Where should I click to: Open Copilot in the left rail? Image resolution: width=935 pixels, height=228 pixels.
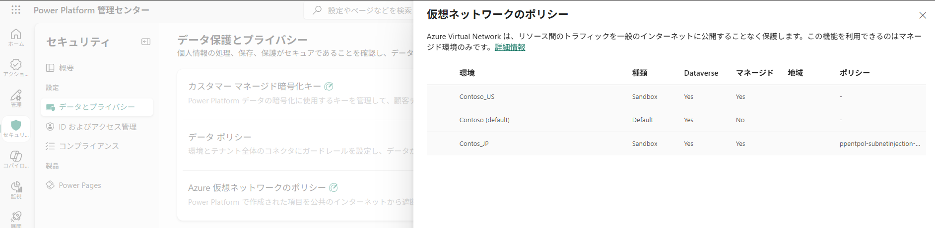[16, 160]
